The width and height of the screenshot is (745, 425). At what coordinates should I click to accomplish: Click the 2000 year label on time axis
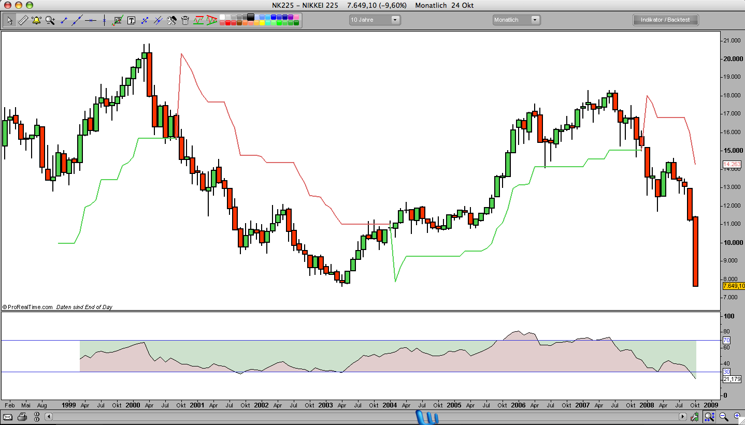coord(133,405)
